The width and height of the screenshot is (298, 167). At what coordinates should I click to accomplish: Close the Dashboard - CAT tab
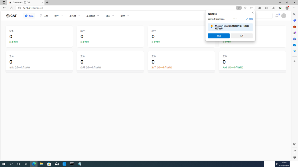coord(42,2)
